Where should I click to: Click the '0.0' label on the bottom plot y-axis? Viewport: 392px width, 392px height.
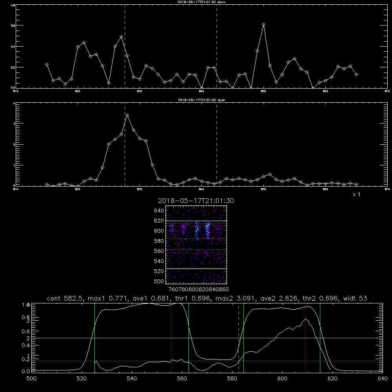click(26, 372)
